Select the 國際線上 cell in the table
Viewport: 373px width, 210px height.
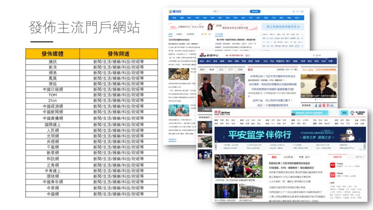coord(52,125)
